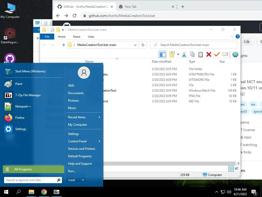Open dropdown arrow beside folder options icon
The image size is (262, 197).
[x=178, y=54]
